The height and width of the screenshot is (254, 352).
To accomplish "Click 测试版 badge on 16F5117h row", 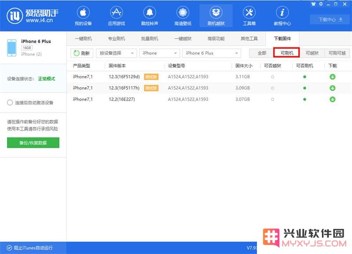I will pyautogui.click(x=151, y=88).
